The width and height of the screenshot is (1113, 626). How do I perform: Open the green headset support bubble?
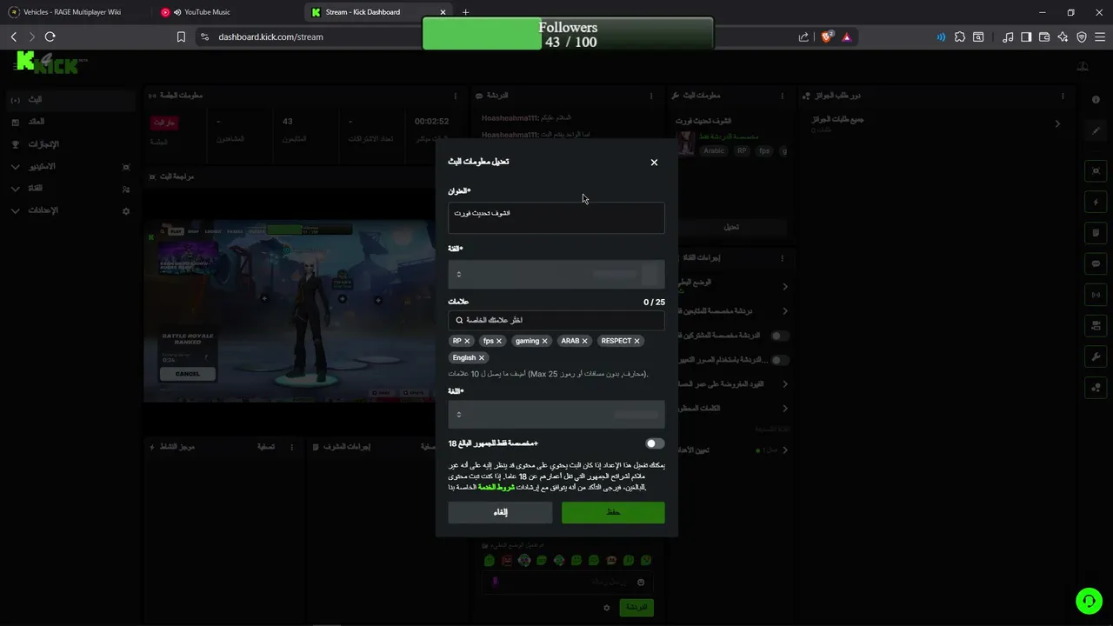[x=1089, y=601]
